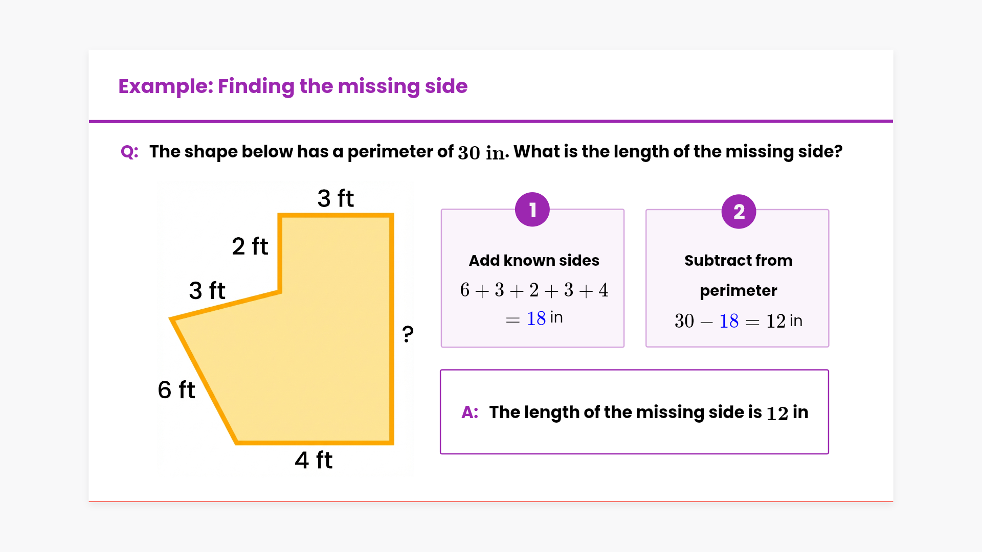This screenshot has height=552, width=982.
Task: Click the "6 ft" side label
Action: tap(176, 390)
